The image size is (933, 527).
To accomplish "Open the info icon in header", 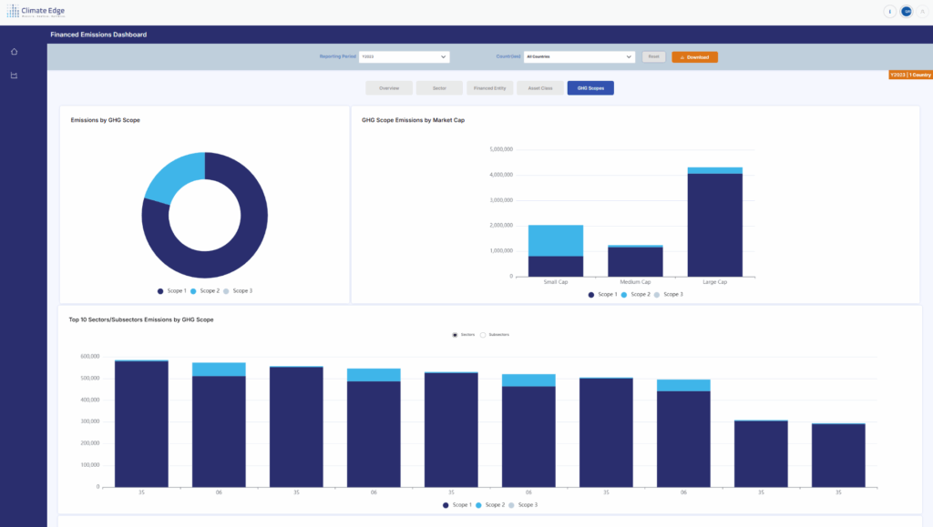I will pyautogui.click(x=890, y=12).
